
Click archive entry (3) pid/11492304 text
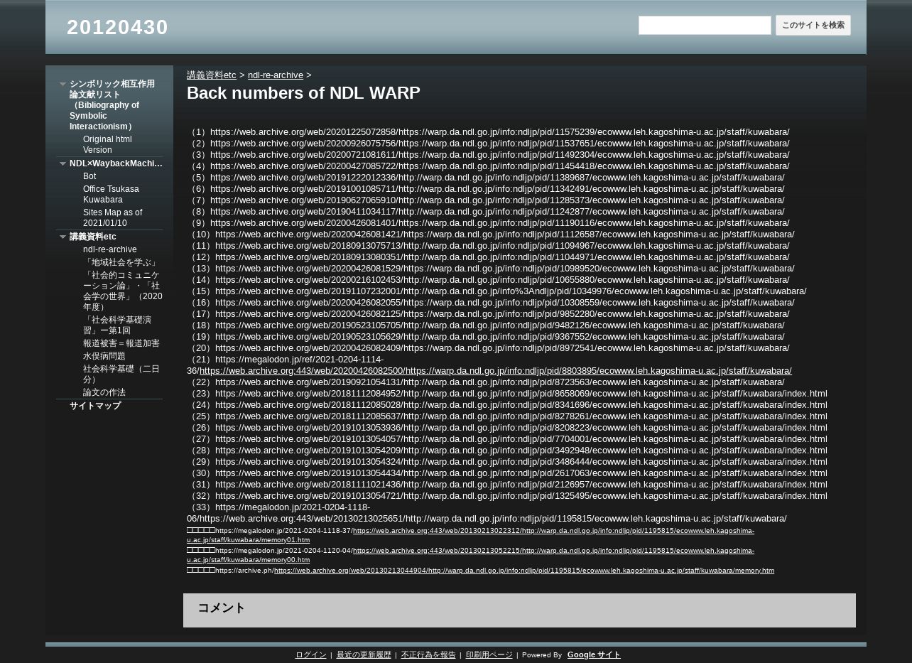tap(488, 155)
